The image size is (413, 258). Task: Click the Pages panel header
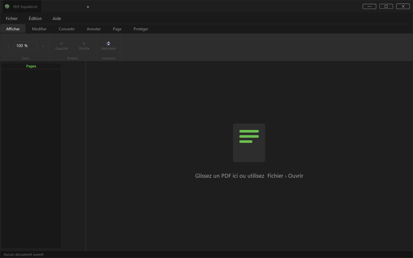tap(31, 66)
